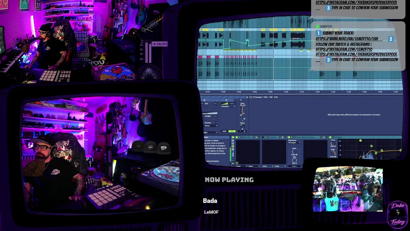Select the rightmost EQ Eight filter node

point(401,150)
